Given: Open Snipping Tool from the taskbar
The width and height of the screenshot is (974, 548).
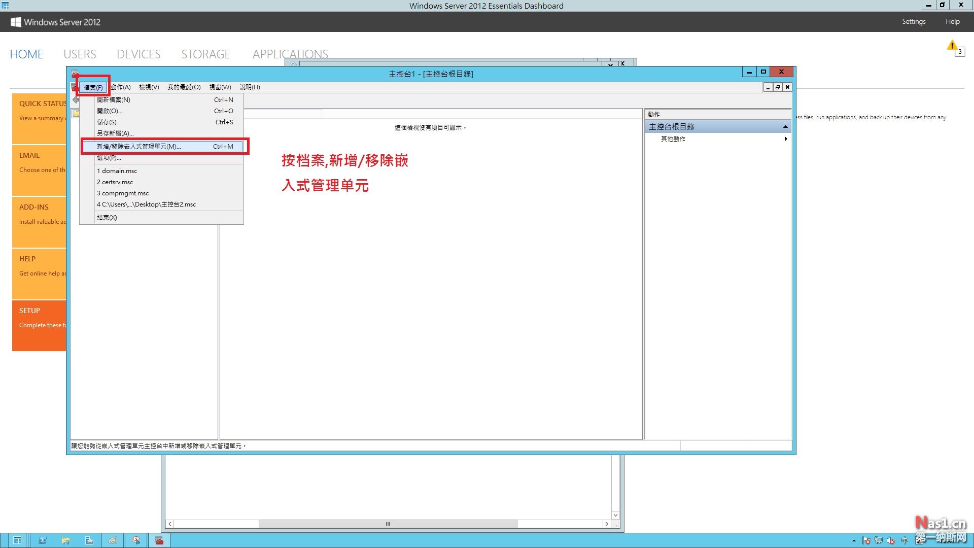Looking at the screenshot, I should tap(136, 540).
